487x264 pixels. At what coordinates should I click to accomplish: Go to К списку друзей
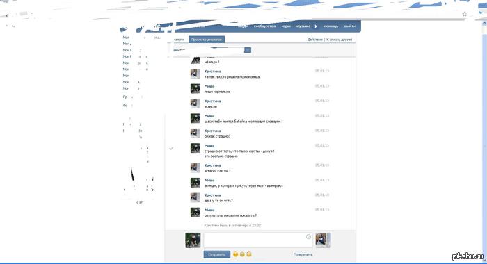(340, 40)
